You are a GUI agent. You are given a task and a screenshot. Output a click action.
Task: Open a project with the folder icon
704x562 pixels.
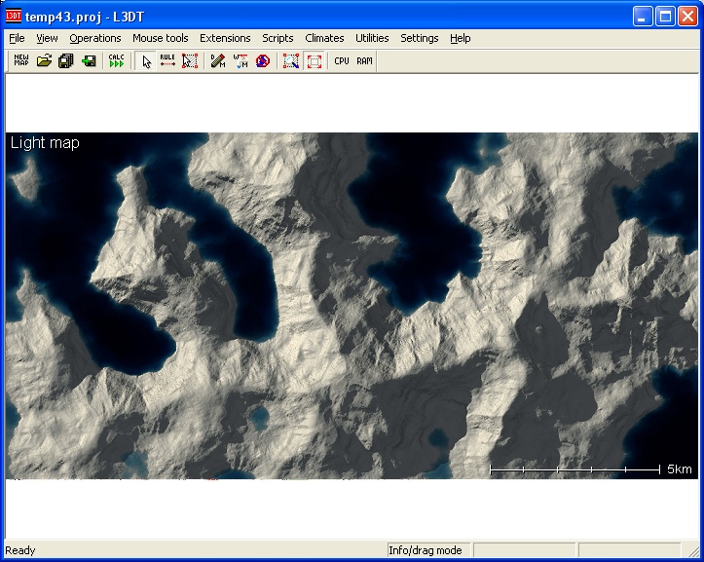coord(44,61)
